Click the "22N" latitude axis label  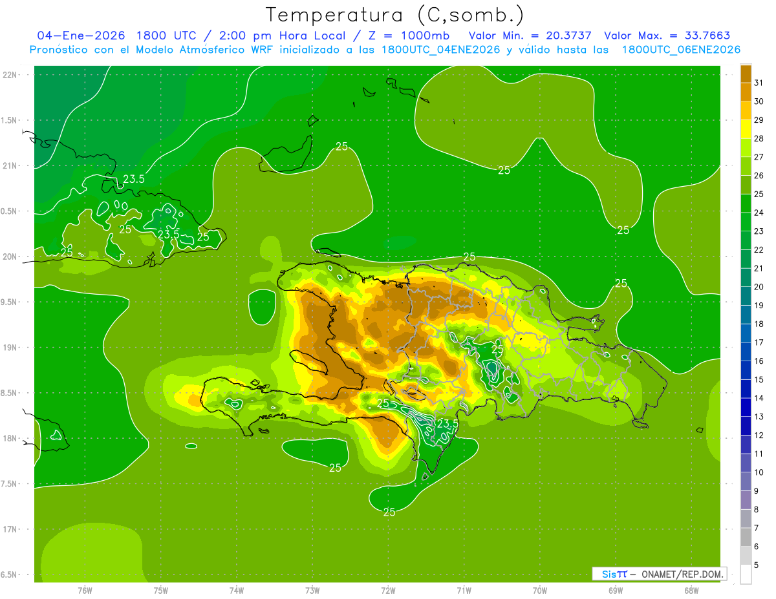coord(11,74)
